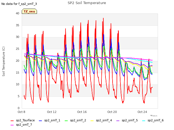This screenshot has width=174, height=130.
Task: Click the Oct 8 x-axis tick label
Action: [21, 112]
